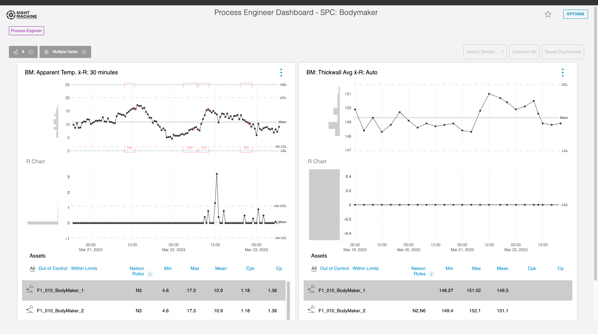598x334 pixels.
Task: Open the Multiple Dates filter
Action: [65, 52]
